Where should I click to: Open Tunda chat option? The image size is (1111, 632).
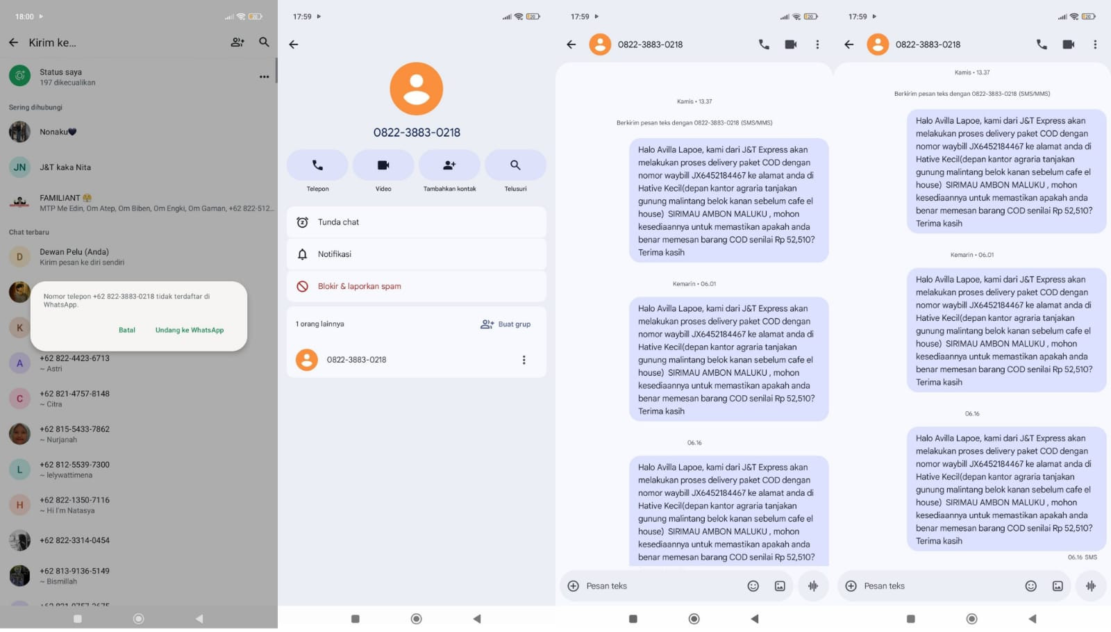417,222
